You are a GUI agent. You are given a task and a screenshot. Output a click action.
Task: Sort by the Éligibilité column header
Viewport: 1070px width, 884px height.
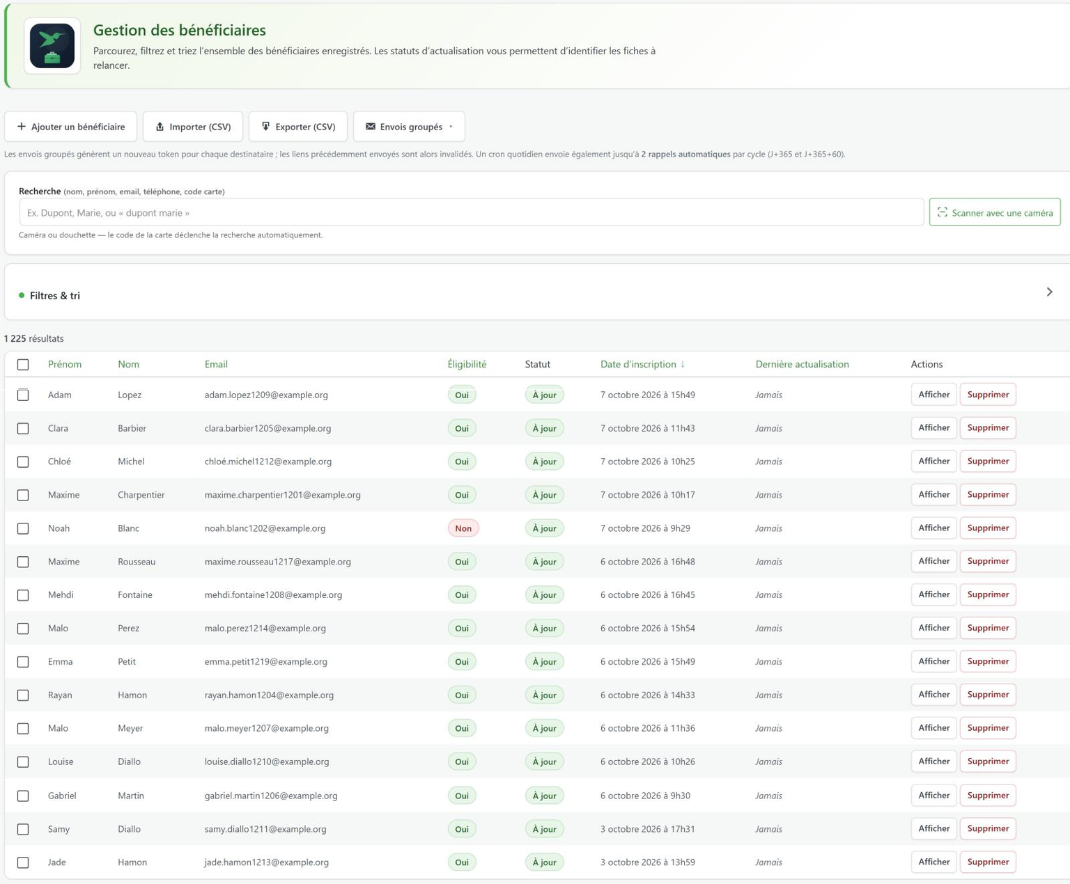pyautogui.click(x=467, y=364)
